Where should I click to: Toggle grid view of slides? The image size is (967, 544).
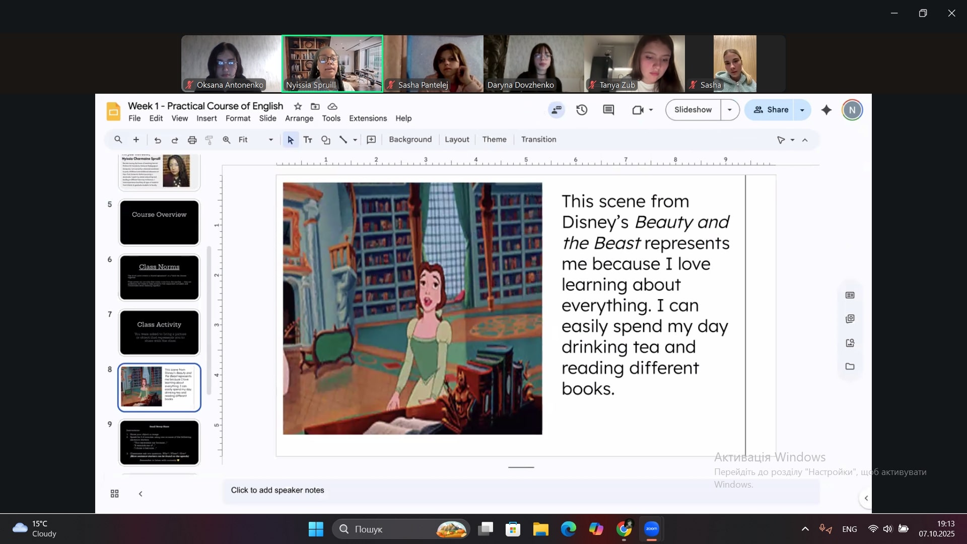(114, 494)
